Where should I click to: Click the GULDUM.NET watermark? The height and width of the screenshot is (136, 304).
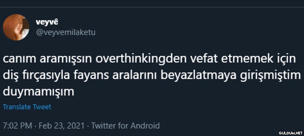pyautogui.click(x=290, y=133)
